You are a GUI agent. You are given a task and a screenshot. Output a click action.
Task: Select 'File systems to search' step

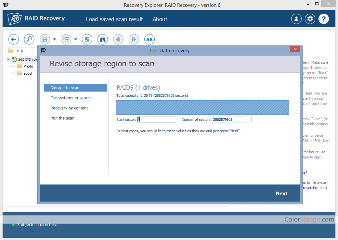(x=71, y=98)
